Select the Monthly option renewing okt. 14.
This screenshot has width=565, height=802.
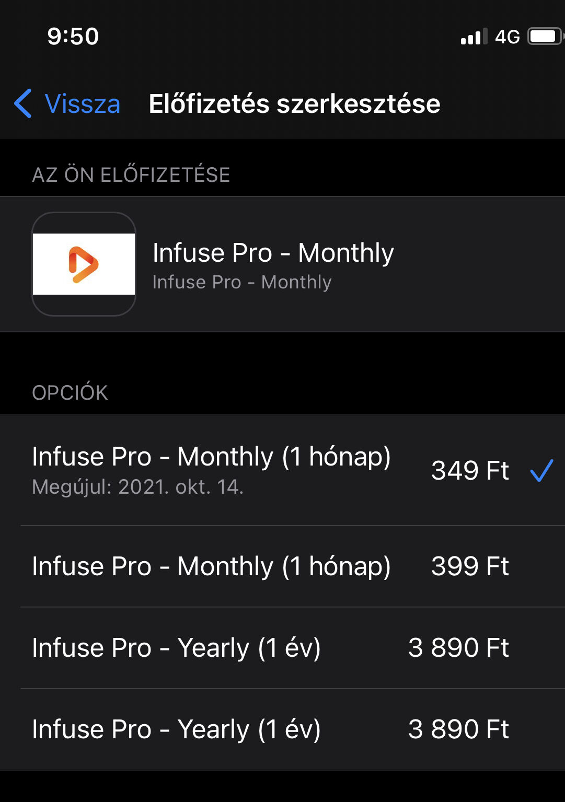(282, 470)
